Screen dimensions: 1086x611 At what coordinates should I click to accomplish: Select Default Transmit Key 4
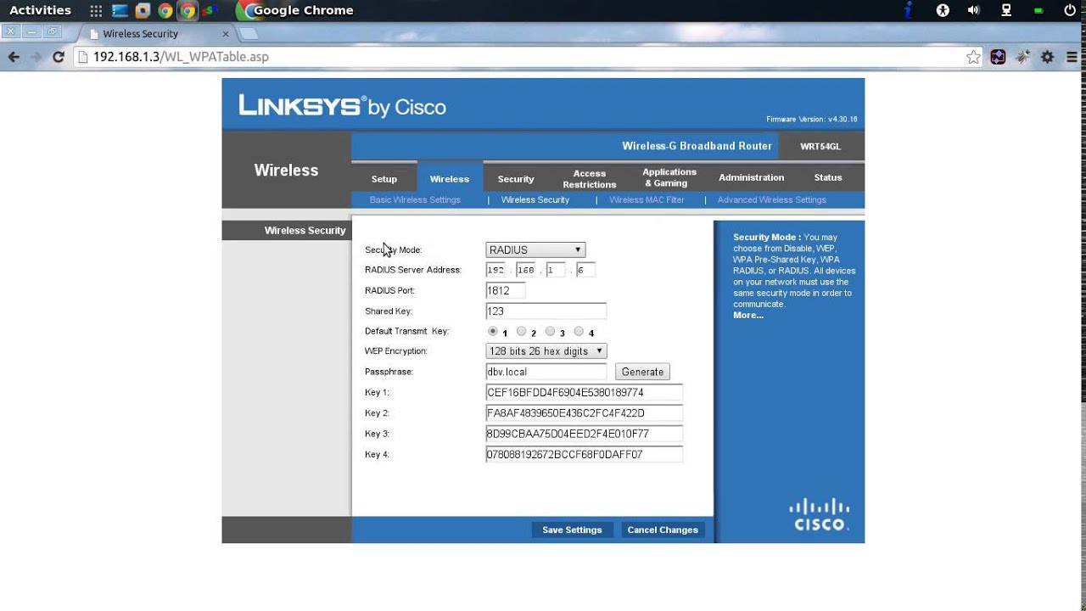(x=579, y=332)
